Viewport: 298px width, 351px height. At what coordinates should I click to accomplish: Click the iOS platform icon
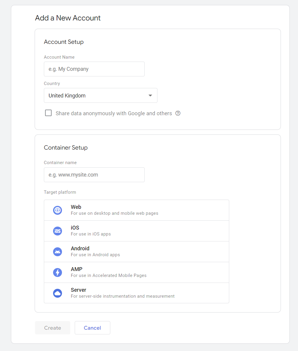pos(58,231)
